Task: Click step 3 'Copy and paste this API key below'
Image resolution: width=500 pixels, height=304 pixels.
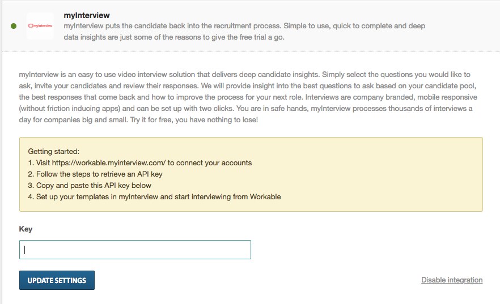Action: coord(90,186)
